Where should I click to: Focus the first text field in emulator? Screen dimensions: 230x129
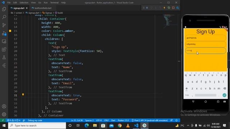(x=206, y=38)
